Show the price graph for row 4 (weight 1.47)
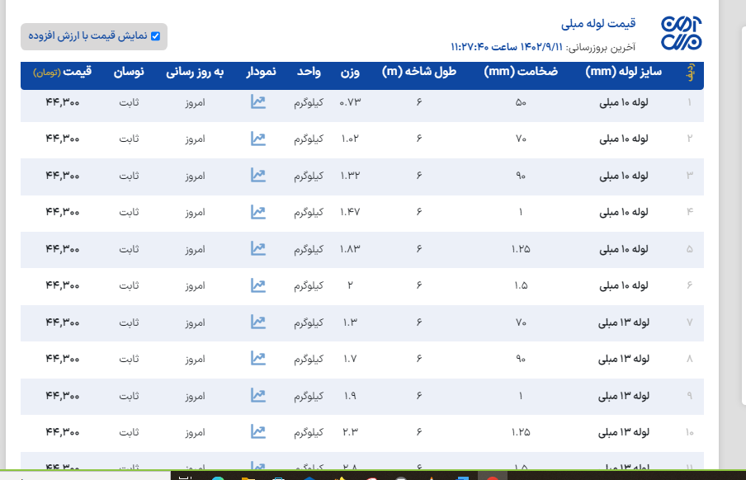This screenshot has width=746, height=480. 258,212
